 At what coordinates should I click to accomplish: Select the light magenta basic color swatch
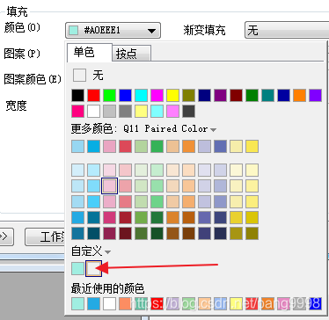172,112
